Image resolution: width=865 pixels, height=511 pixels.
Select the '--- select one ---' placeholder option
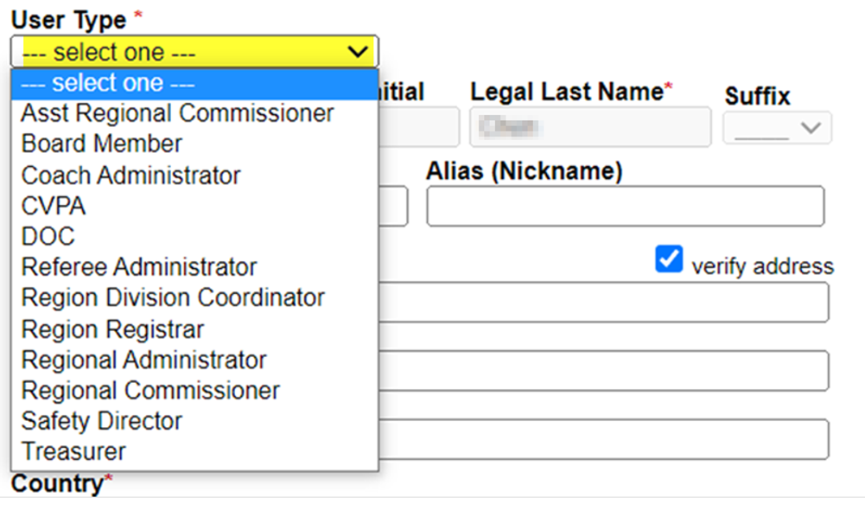108,84
